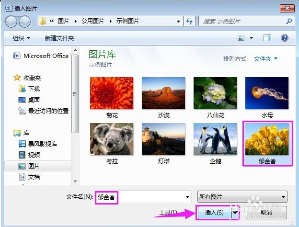Open recent locations arrow beside Forward

click(x=34, y=22)
